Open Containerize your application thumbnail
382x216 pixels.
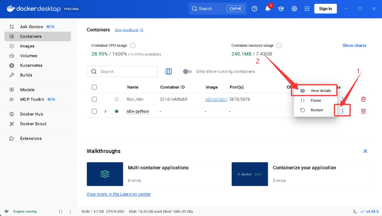(x=250, y=174)
